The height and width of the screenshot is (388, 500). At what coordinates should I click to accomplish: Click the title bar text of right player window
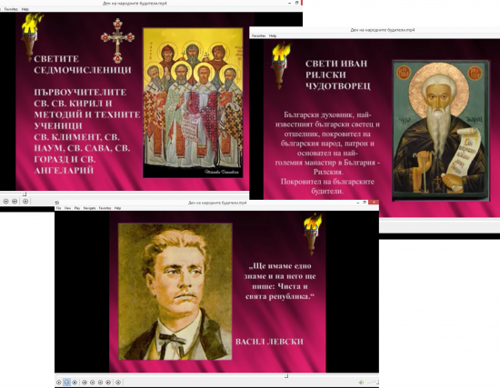383,30
